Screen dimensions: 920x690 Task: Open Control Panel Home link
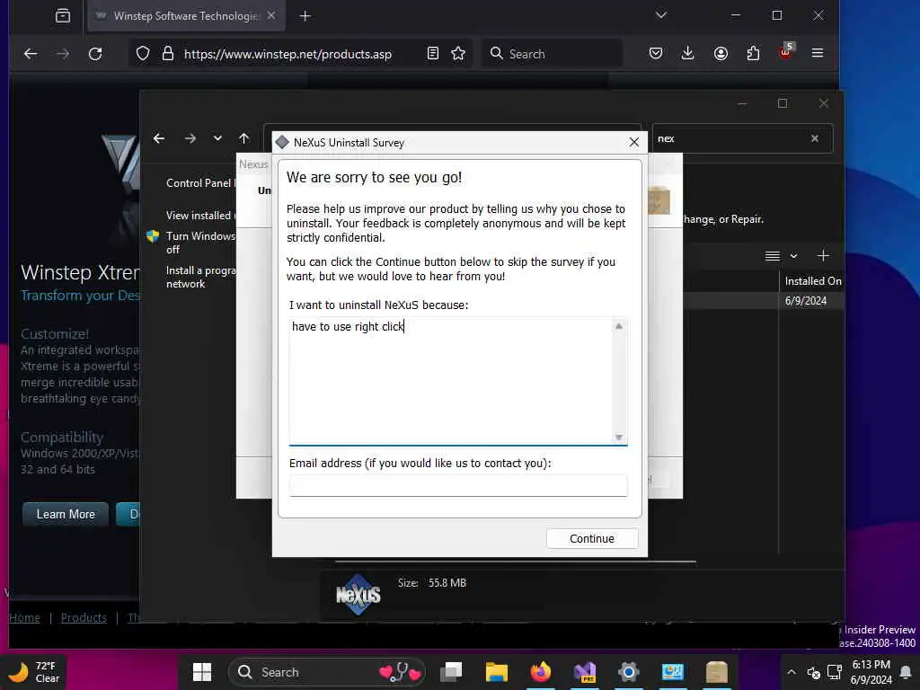coord(200,183)
